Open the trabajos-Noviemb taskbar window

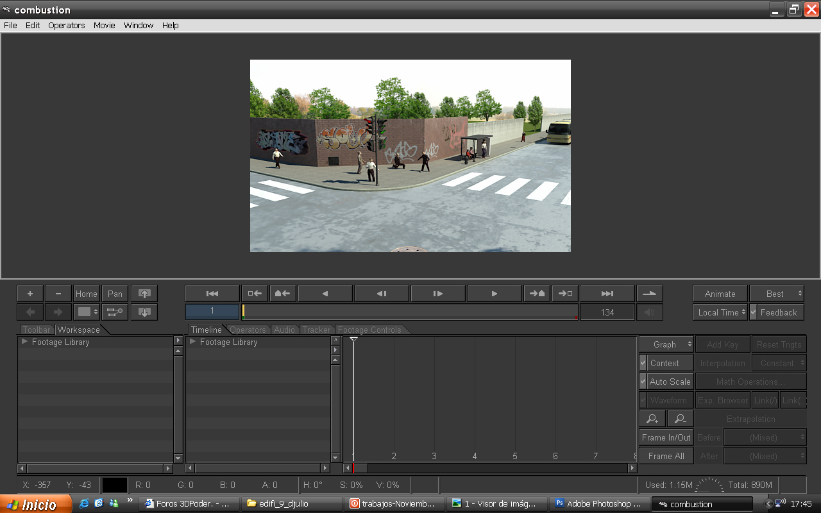395,504
